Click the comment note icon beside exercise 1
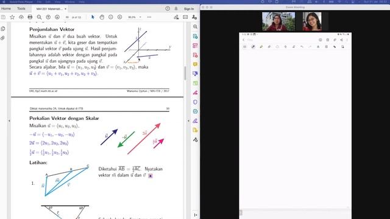The width and height of the screenshot is (390, 219). tap(151, 176)
